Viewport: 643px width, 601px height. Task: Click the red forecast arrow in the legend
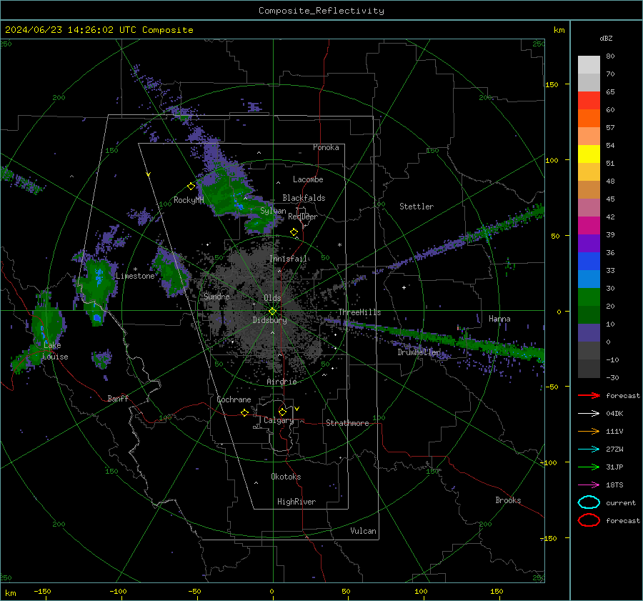click(589, 395)
